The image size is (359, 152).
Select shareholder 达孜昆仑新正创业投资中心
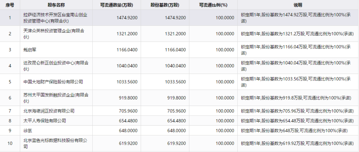56,66
